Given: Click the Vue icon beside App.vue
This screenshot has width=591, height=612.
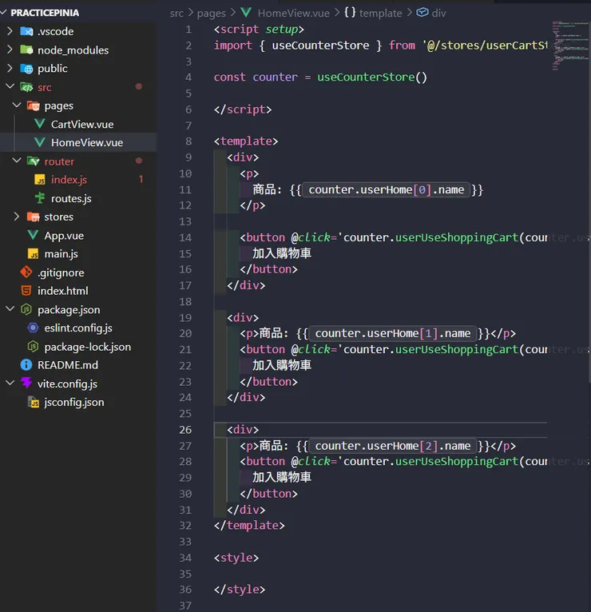Looking at the screenshot, I should pos(33,235).
